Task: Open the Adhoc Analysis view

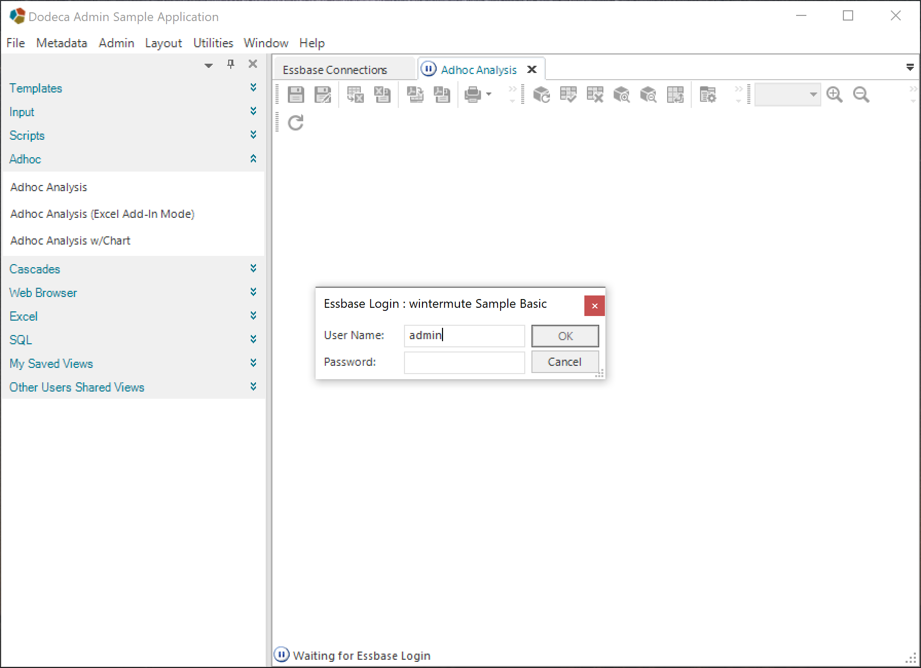Action: pyautogui.click(x=49, y=187)
